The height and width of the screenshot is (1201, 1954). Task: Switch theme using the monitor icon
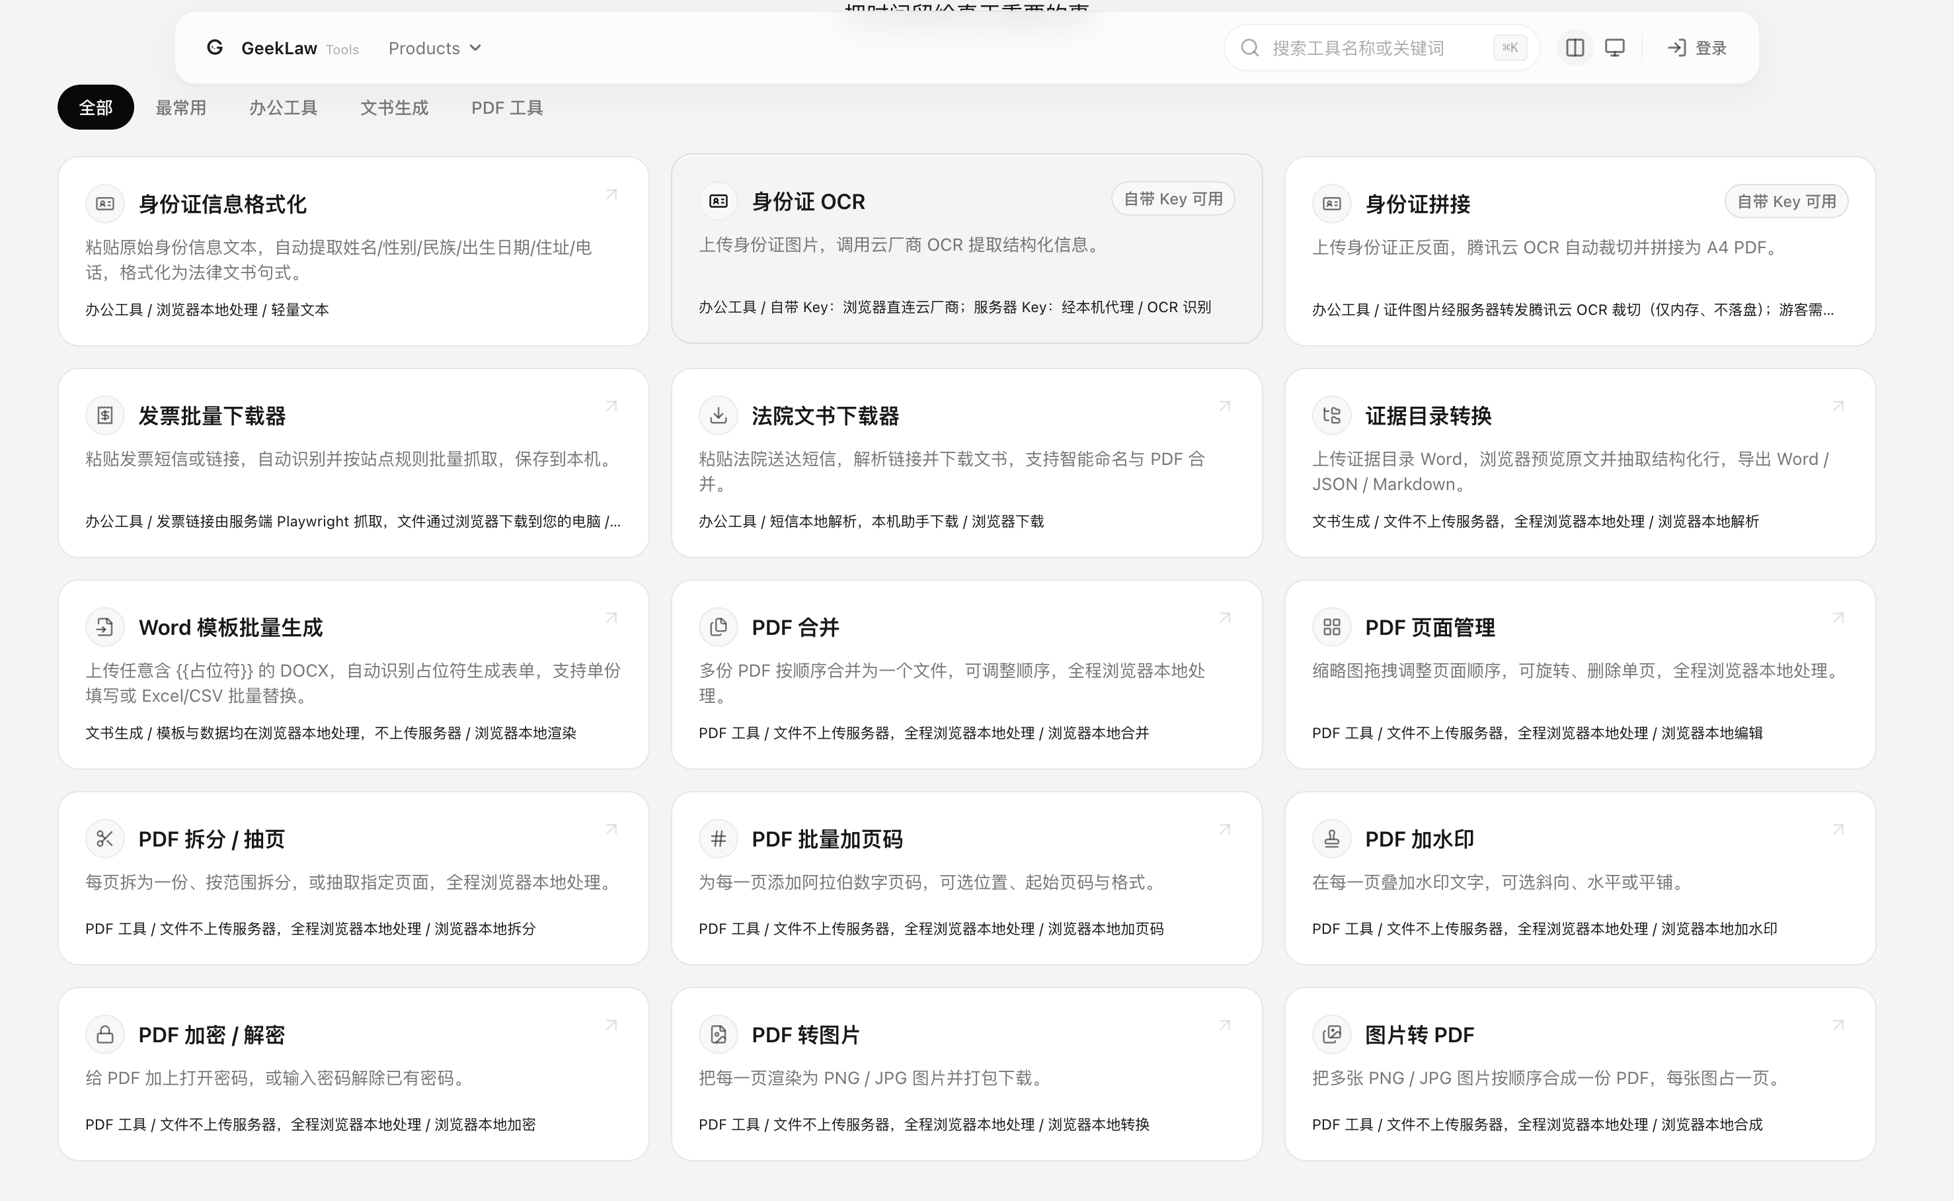pyautogui.click(x=1615, y=48)
